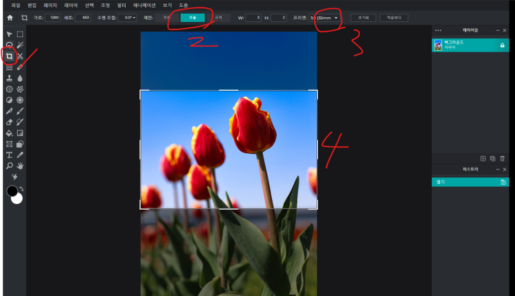Pick the Cutout scissors tool
515x296 pixels.
20,56
